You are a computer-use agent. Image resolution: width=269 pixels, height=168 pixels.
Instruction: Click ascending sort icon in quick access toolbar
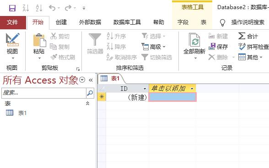coord(39,8)
